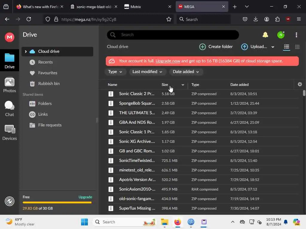Open Firefox account icon
The width and height of the screenshot is (306, 229).
point(267,19)
